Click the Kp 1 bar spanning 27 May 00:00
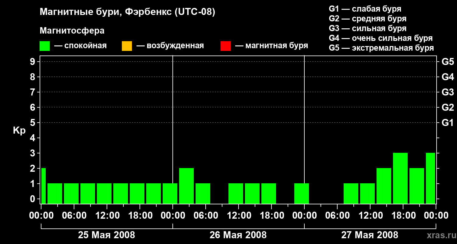 point(302,193)
